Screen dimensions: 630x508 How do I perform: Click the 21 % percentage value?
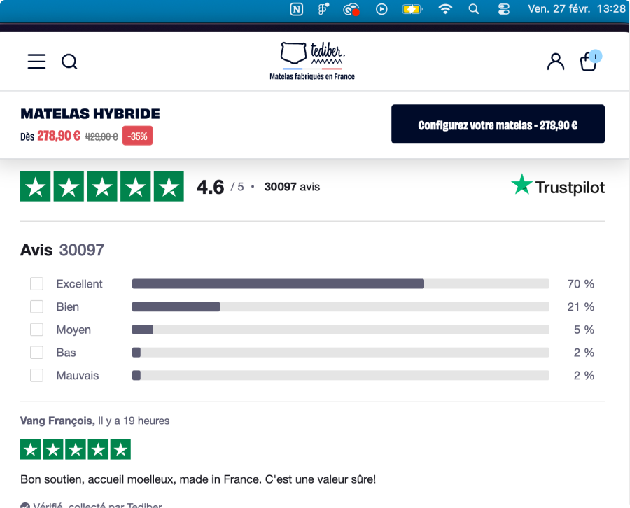click(580, 306)
